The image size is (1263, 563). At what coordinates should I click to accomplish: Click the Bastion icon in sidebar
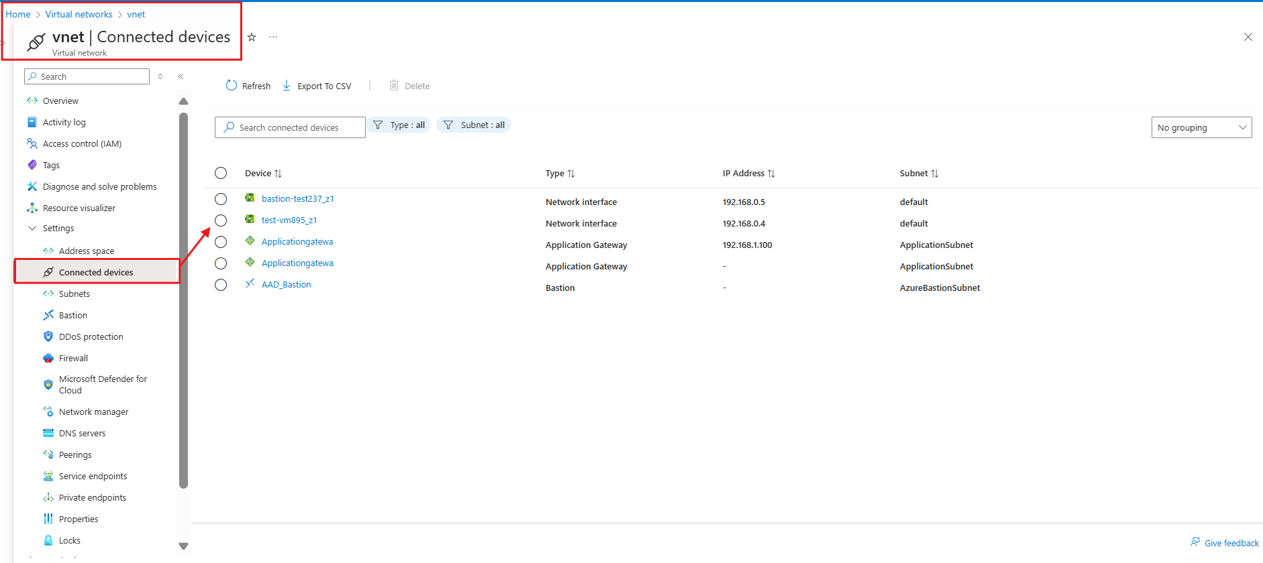48,315
